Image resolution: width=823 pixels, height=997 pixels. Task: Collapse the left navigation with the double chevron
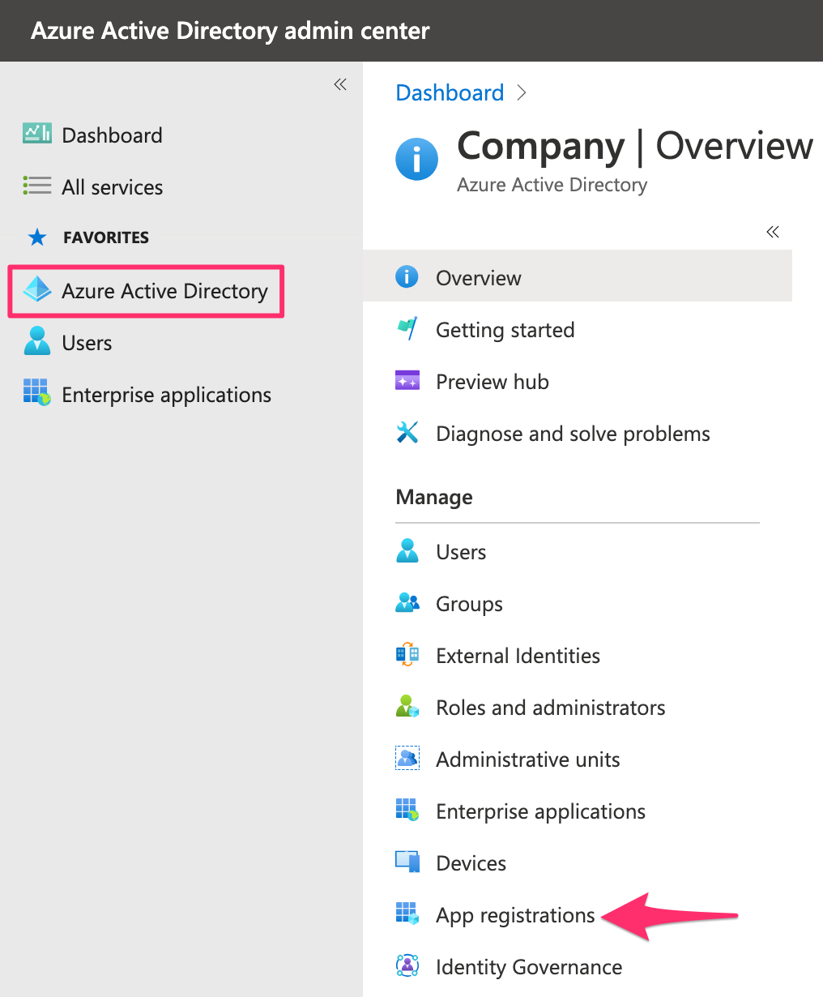tap(340, 83)
